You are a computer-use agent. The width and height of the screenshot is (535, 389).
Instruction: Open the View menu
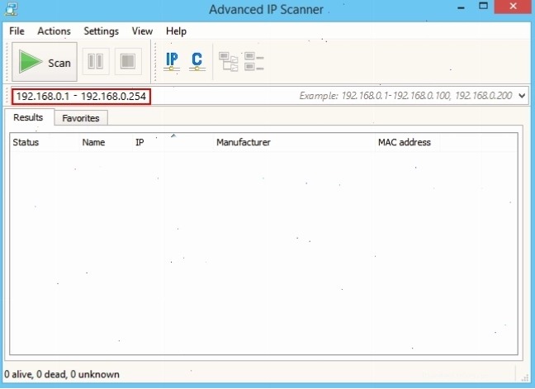tap(142, 31)
